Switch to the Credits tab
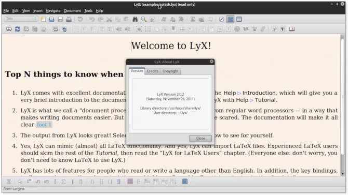348x195 pixels. tap(153, 71)
